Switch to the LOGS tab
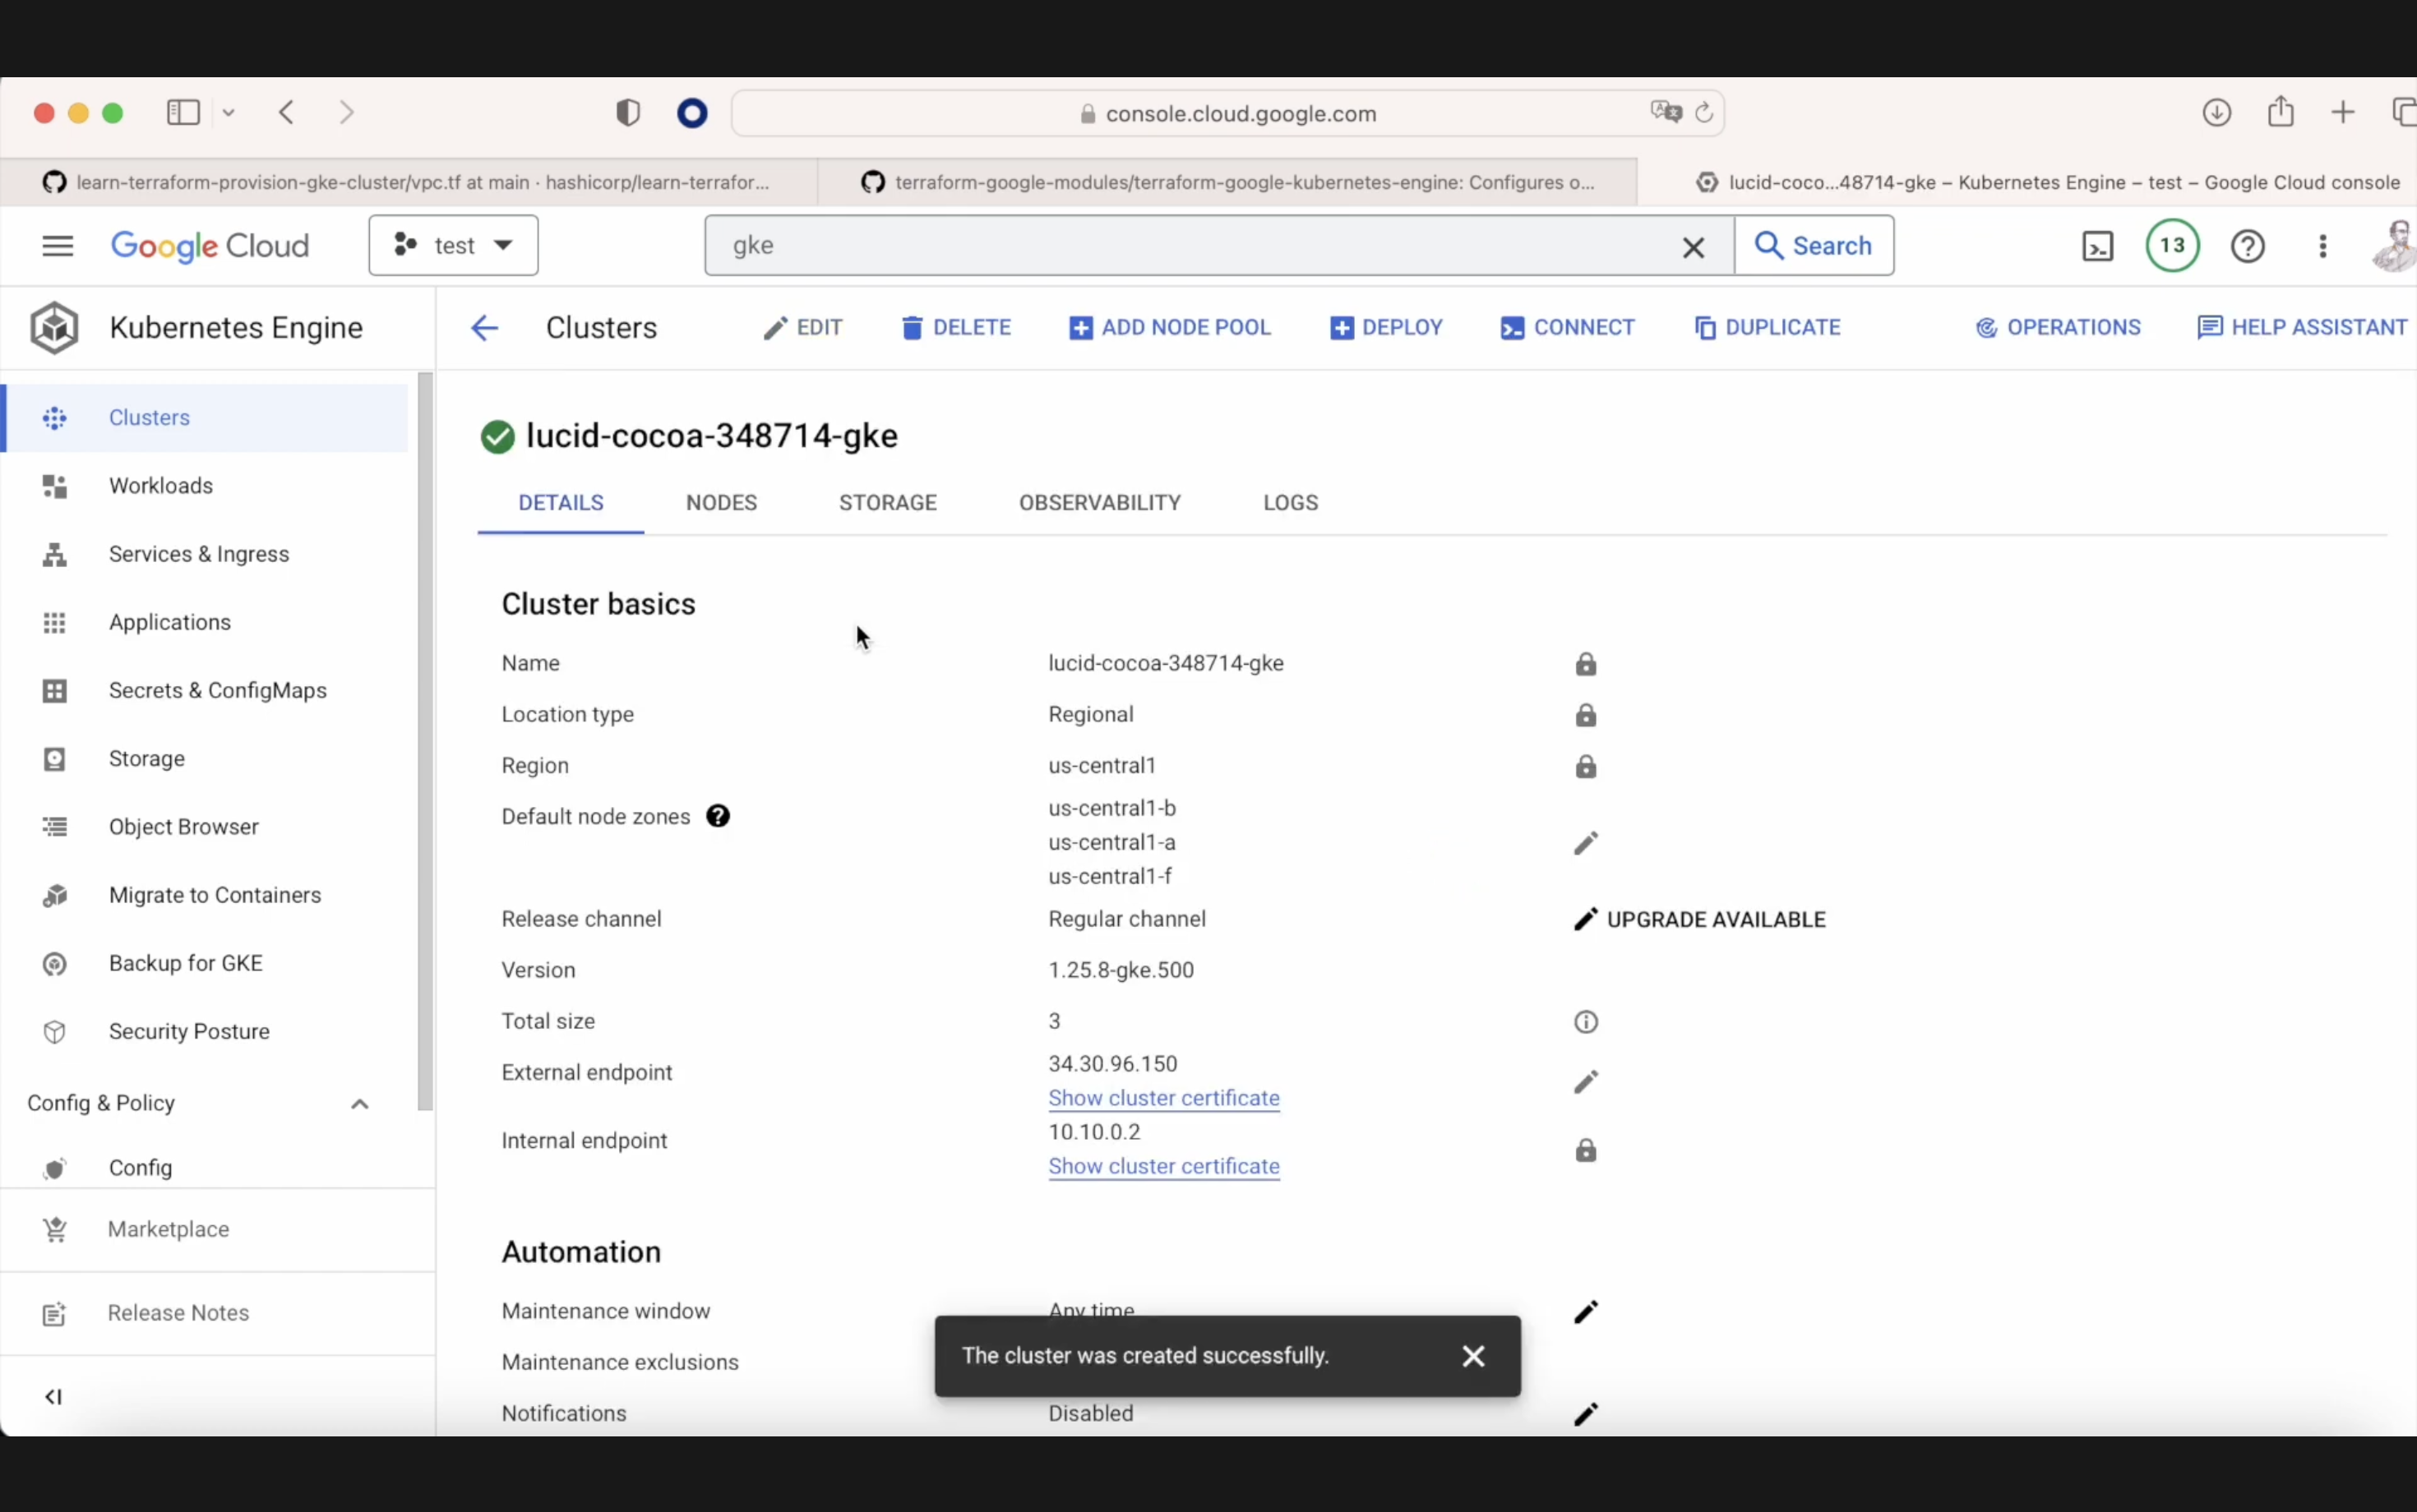Image resolution: width=2417 pixels, height=1512 pixels. click(x=1290, y=504)
